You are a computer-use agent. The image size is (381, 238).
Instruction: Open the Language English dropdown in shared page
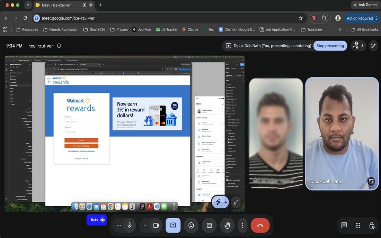tap(85, 158)
